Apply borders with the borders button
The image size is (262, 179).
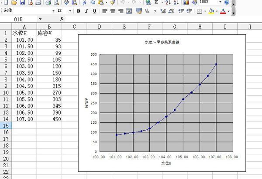[200, 11]
